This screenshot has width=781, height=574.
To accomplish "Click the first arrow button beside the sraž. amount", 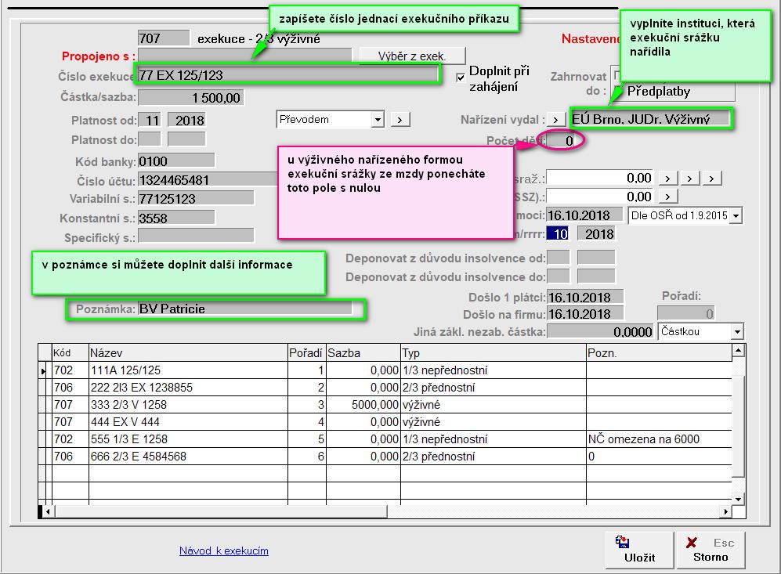I will [x=668, y=179].
